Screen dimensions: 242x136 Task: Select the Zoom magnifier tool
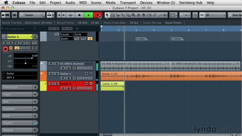(134, 15)
